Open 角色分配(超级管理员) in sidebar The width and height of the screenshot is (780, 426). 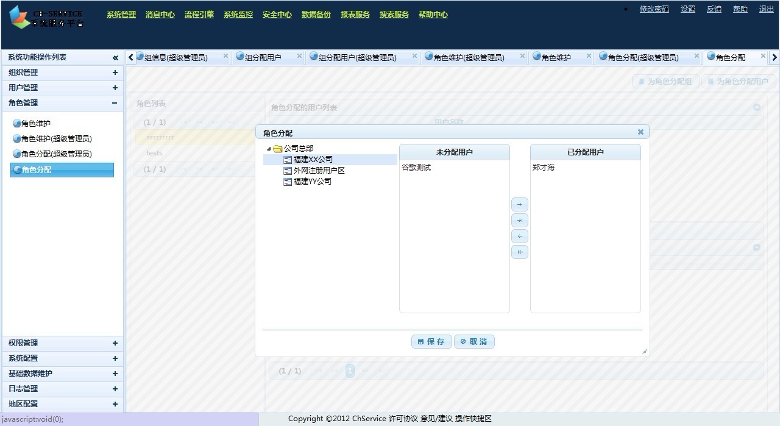click(x=57, y=154)
